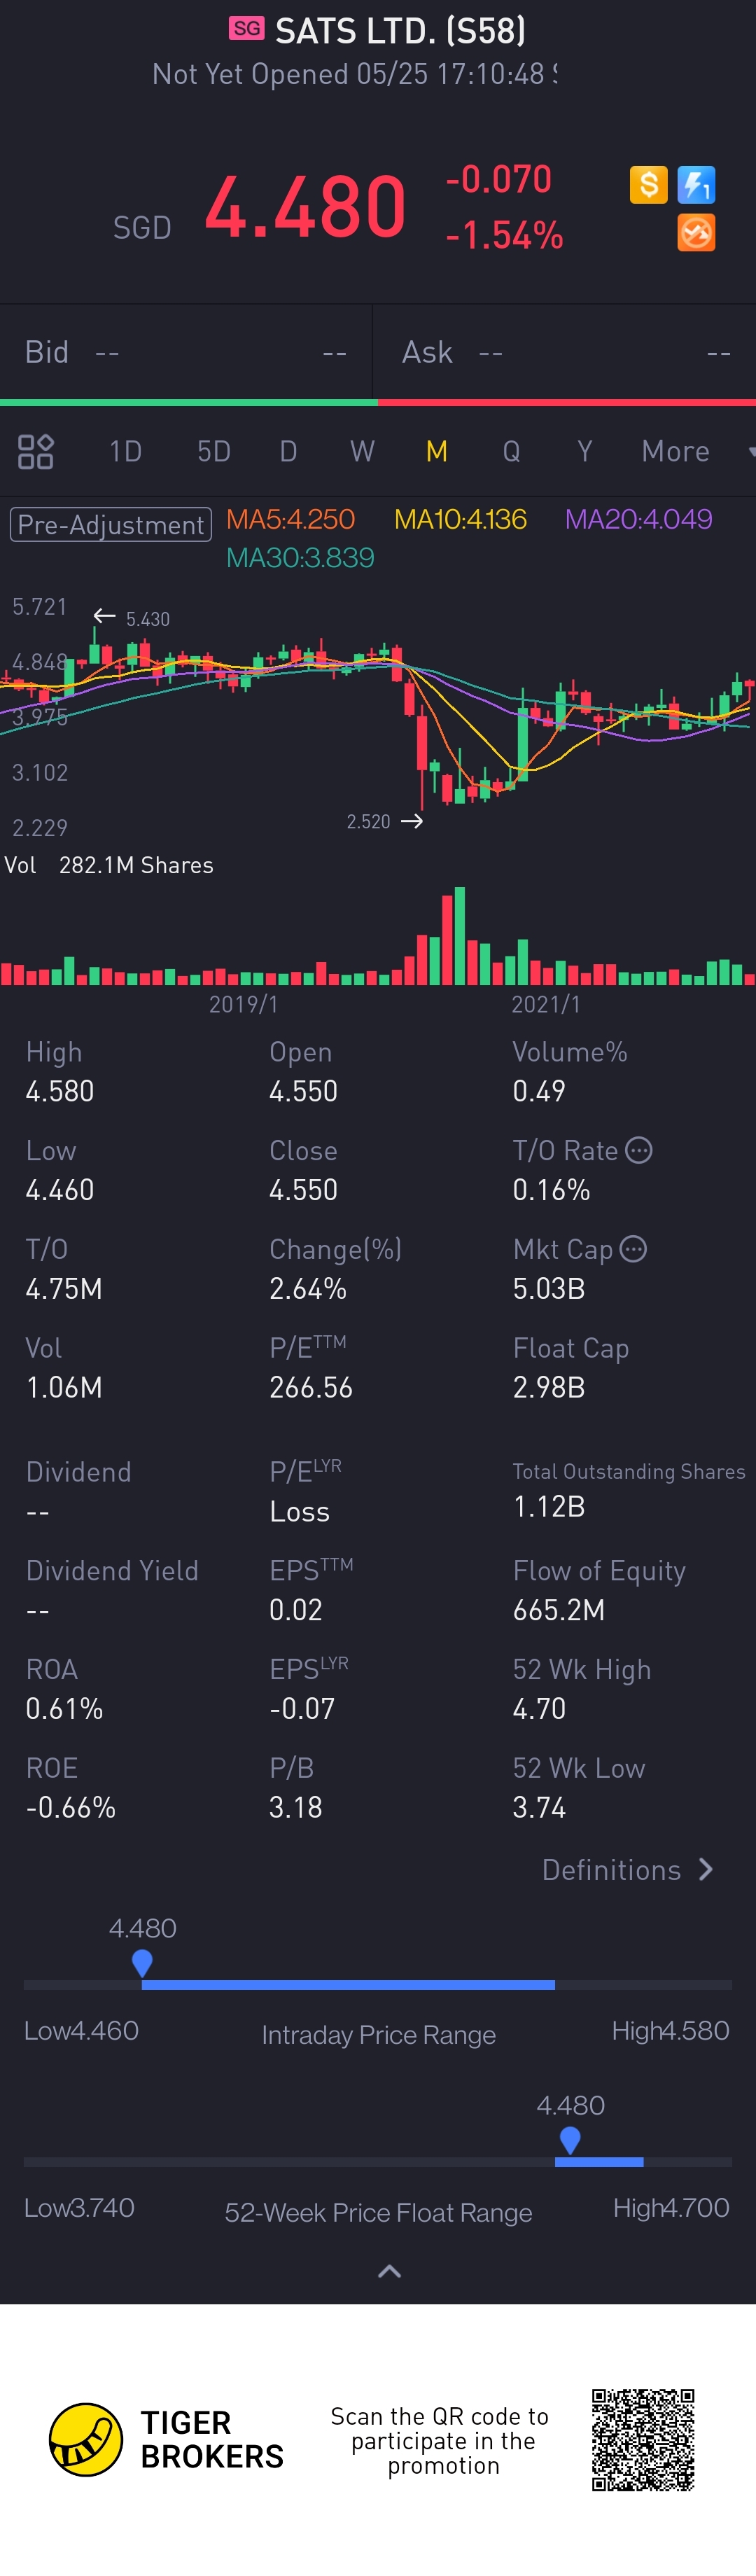Tap the SG market badge
The height and width of the screenshot is (2576, 756).
pyautogui.click(x=246, y=28)
